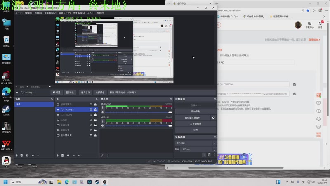This screenshot has width=330, height=186.
Task: Click the 选择字体 button
Action: pyautogui.click(x=85, y=92)
